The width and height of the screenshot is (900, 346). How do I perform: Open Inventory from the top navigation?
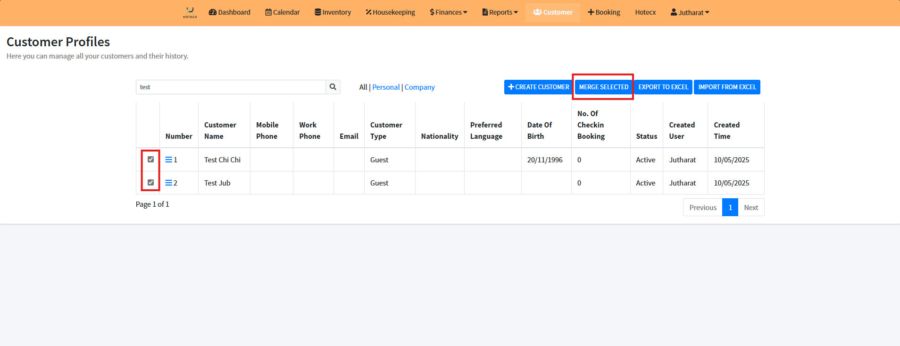333,12
